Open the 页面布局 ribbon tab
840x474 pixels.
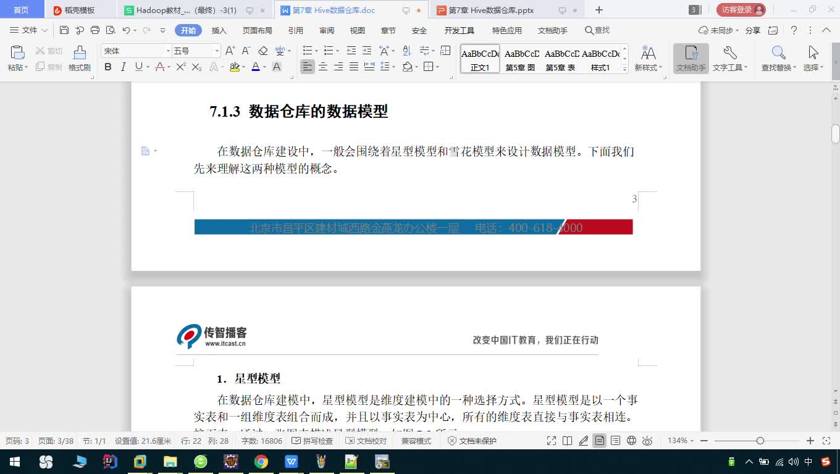point(257,30)
